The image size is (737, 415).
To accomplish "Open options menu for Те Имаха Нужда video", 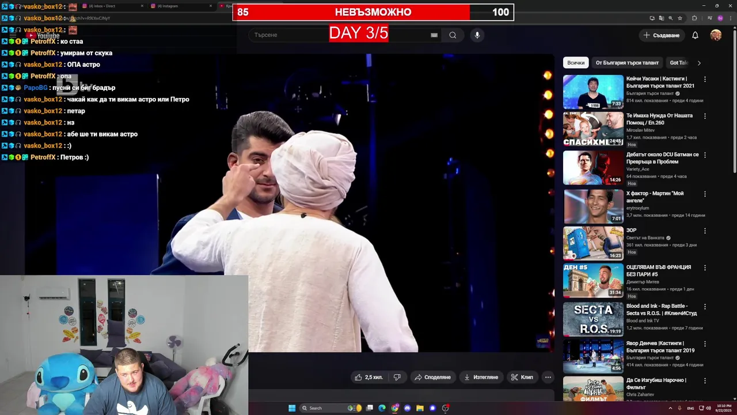I will coord(705,116).
